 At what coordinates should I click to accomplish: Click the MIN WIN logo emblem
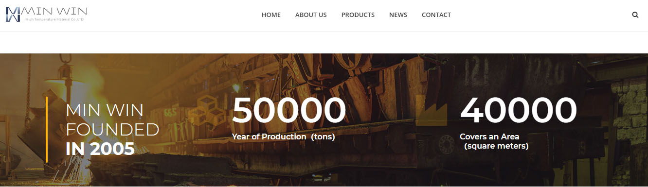click(13, 15)
